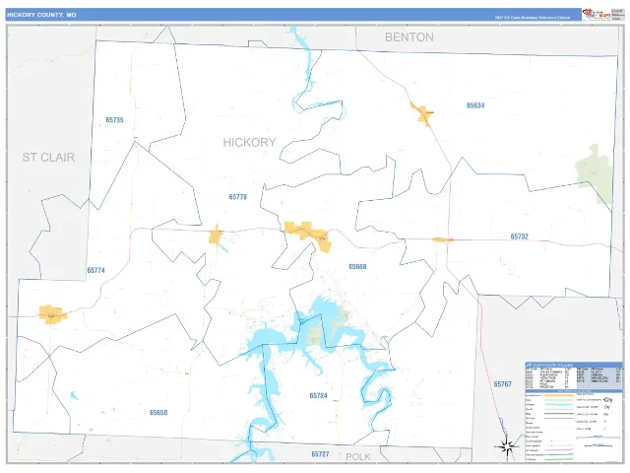
Task: Click the ZIP code label 65735
Action: point(114,120)
